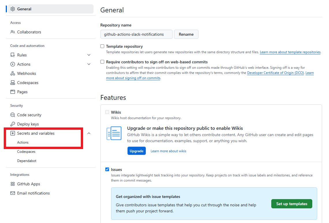Screen dimensions: 329x223
Task: Click the Actions play icon
Action: (x=13, y=64)
